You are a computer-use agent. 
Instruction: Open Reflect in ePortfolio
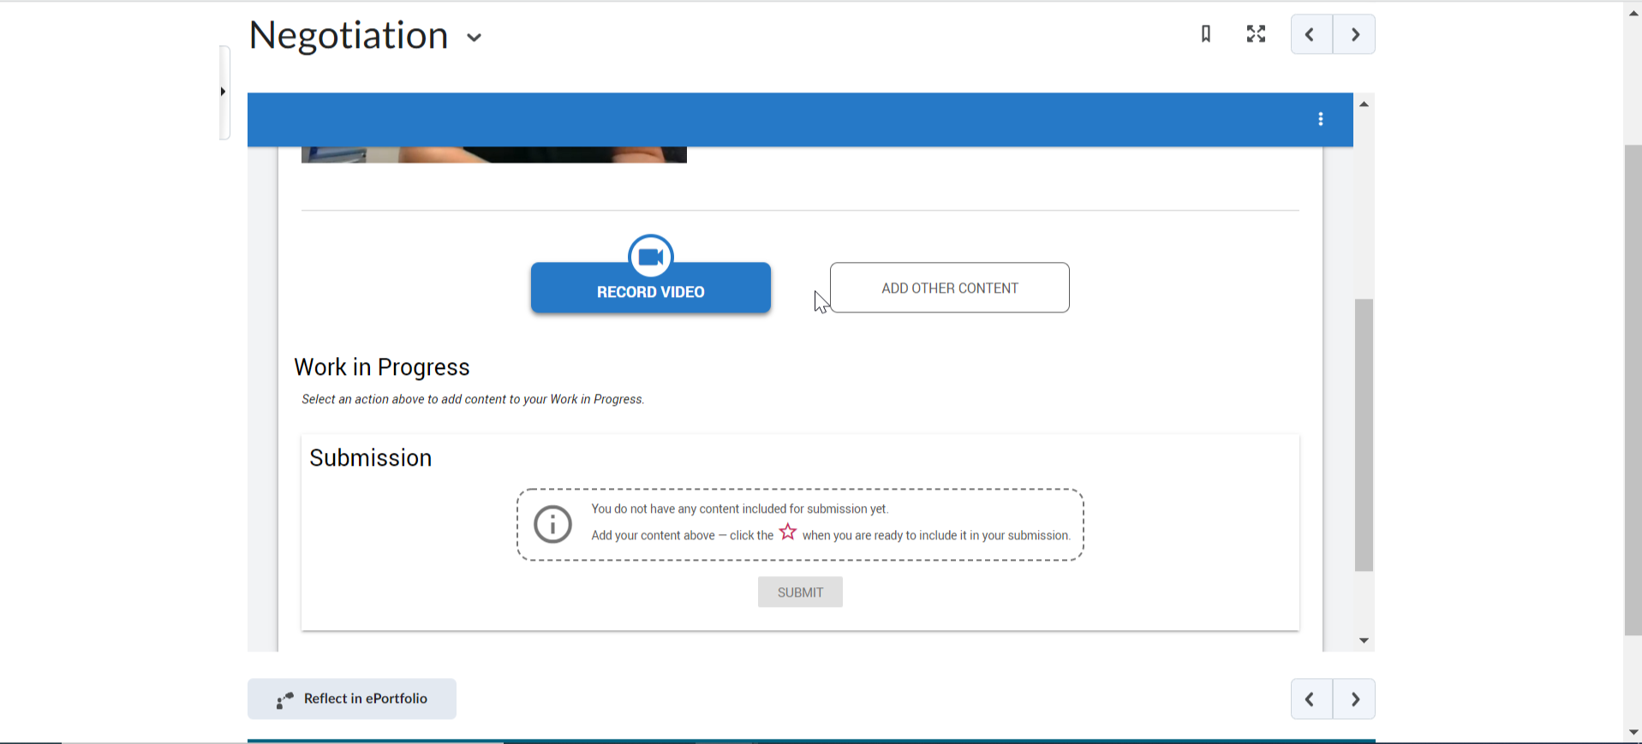pyautogui.click(x=352, y=699)
